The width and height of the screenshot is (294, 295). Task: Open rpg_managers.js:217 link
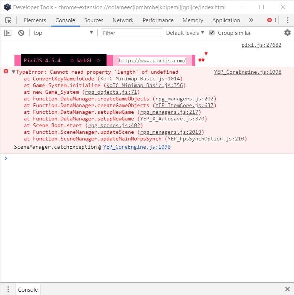point(169,112)
